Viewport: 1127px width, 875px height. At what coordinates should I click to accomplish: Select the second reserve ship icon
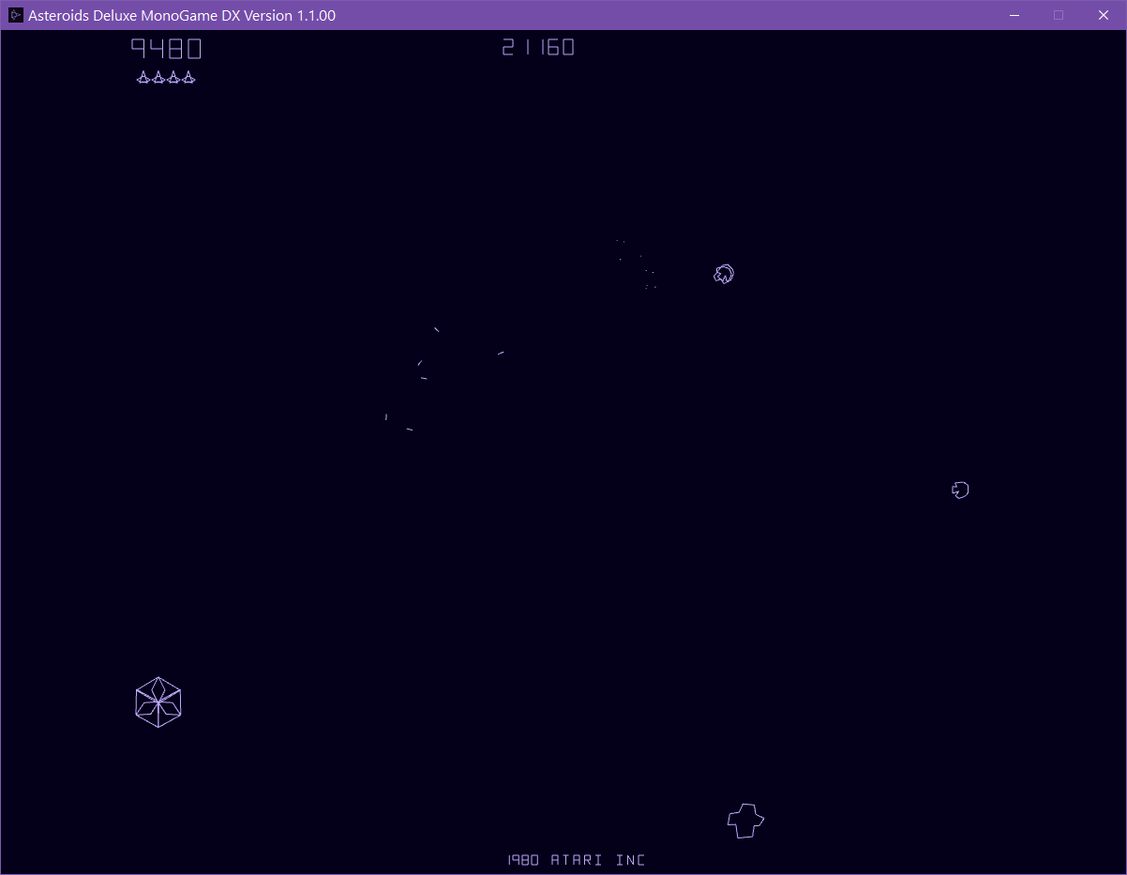(158, 78)
